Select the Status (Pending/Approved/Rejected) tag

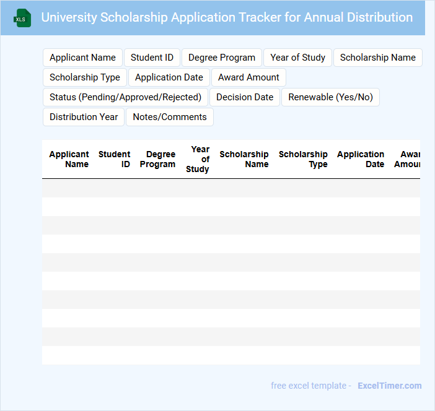tap(125, 97)
